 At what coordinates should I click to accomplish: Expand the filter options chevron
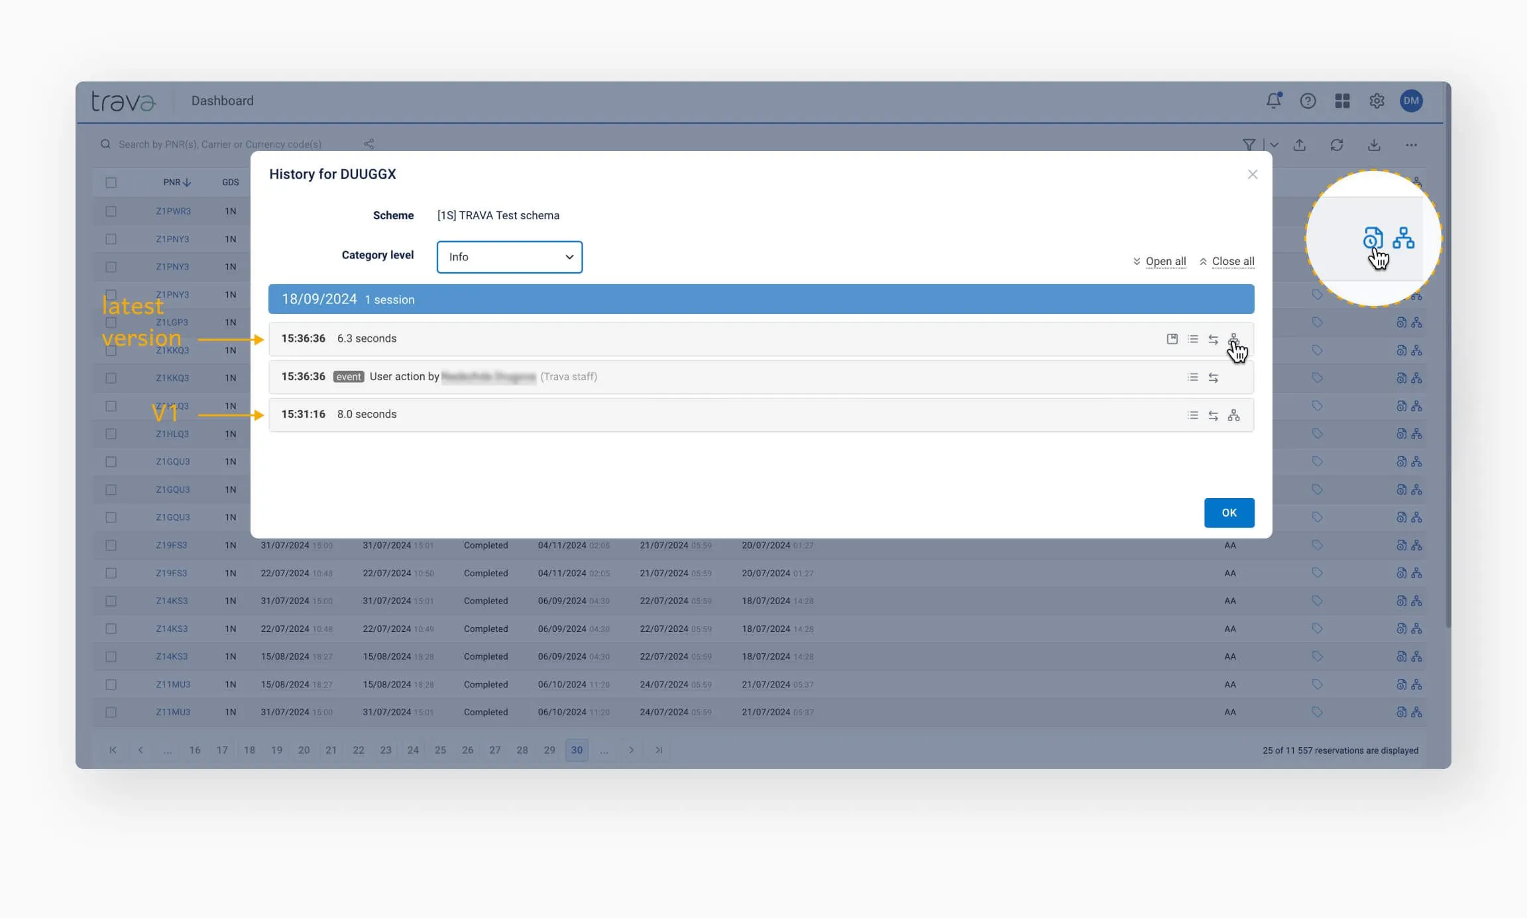pos(1274,145)
